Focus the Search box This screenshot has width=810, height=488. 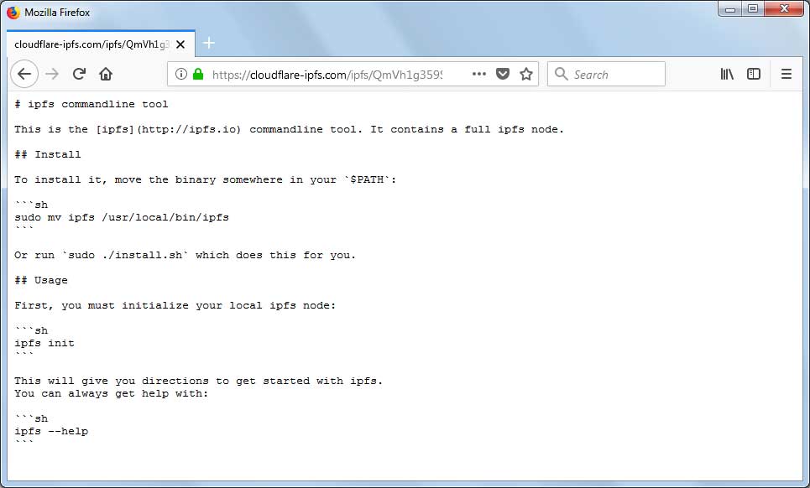pos(607,74)
